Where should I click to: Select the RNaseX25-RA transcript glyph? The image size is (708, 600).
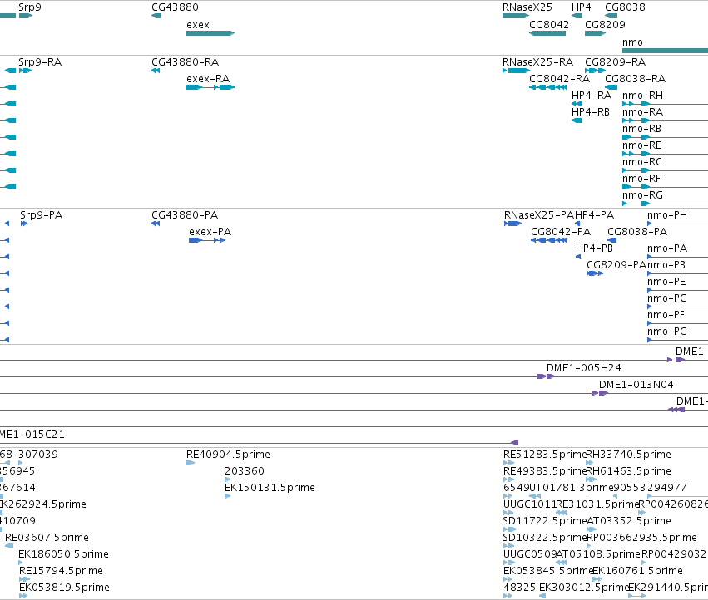coord(516,71)
